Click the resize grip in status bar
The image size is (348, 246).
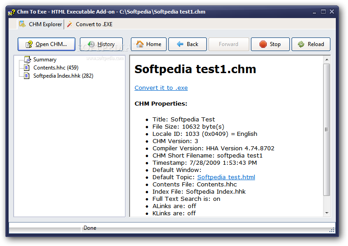pyautogui.click(x=332, y=230)
